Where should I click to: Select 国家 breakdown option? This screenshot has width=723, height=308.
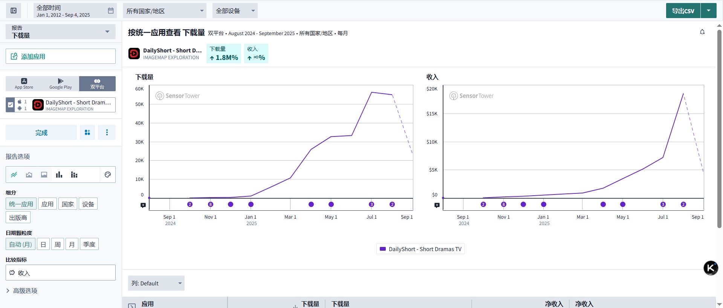tap(68, 204)
